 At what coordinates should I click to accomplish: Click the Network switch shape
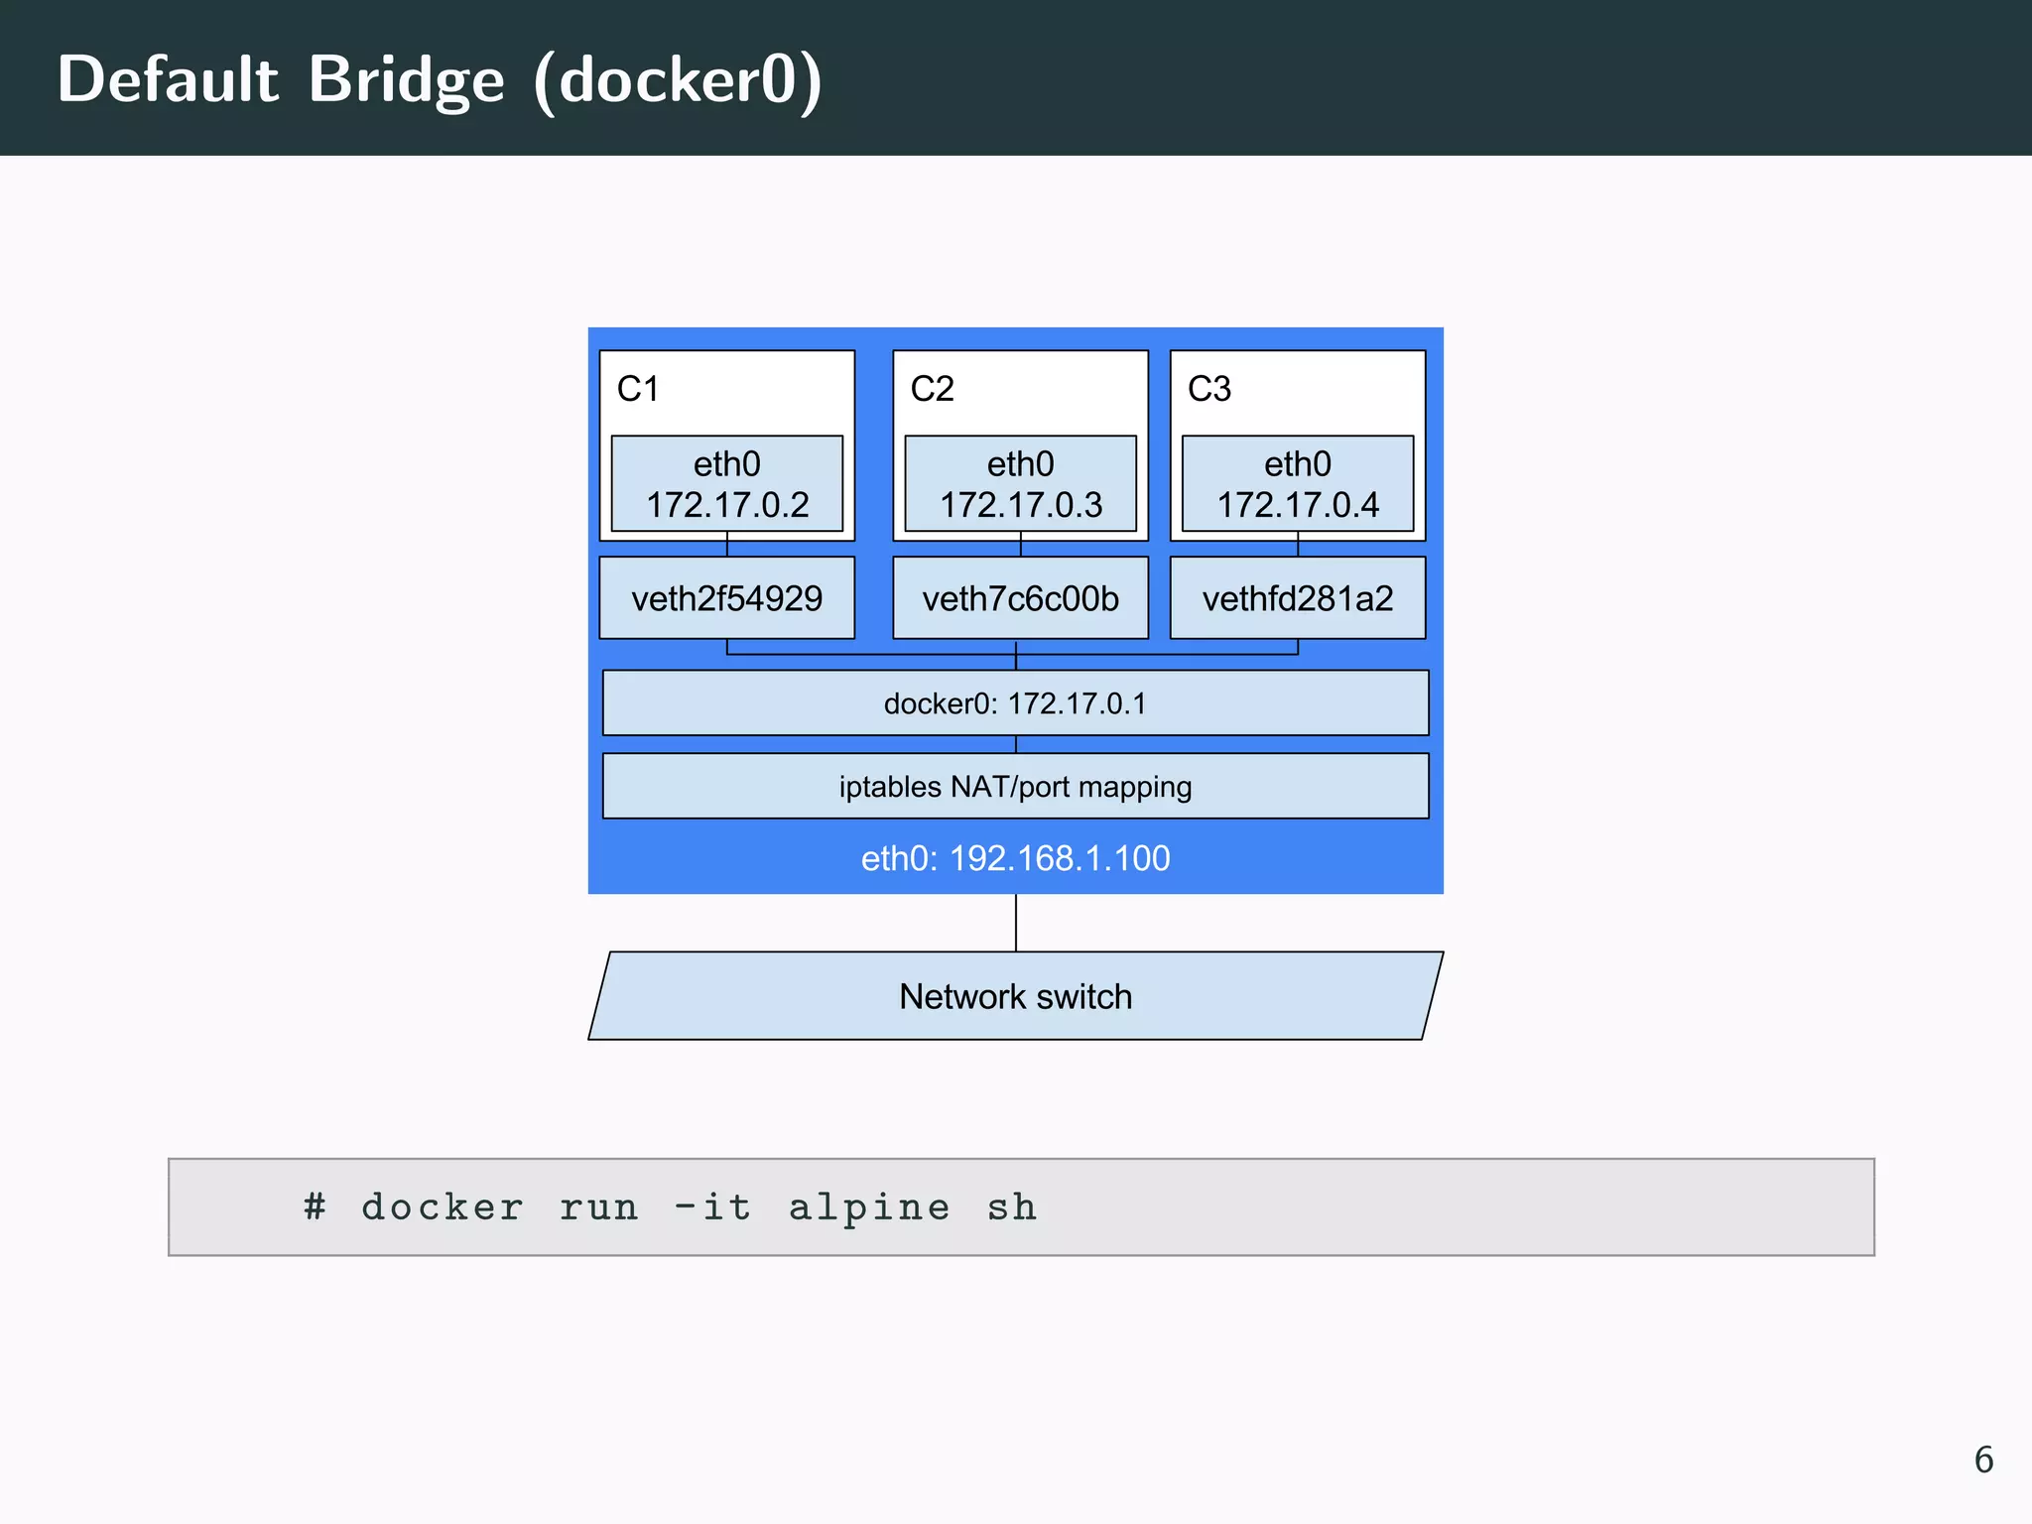1015,996
